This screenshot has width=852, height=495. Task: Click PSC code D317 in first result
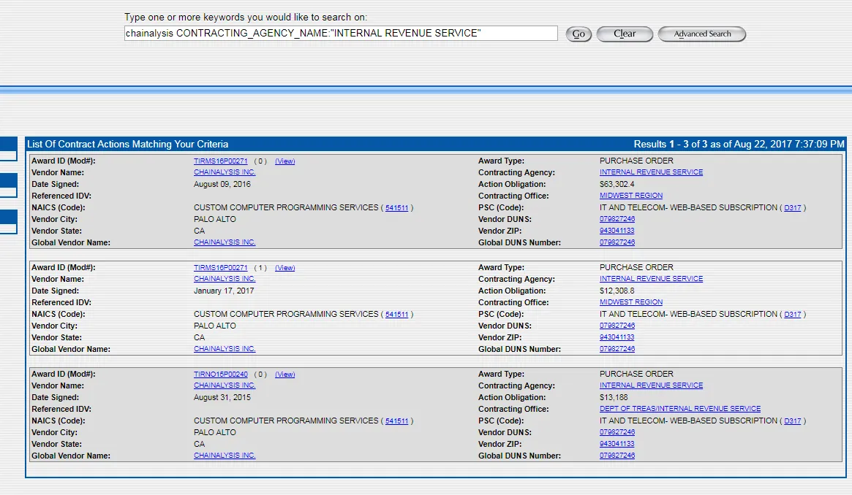pos(792,207)
